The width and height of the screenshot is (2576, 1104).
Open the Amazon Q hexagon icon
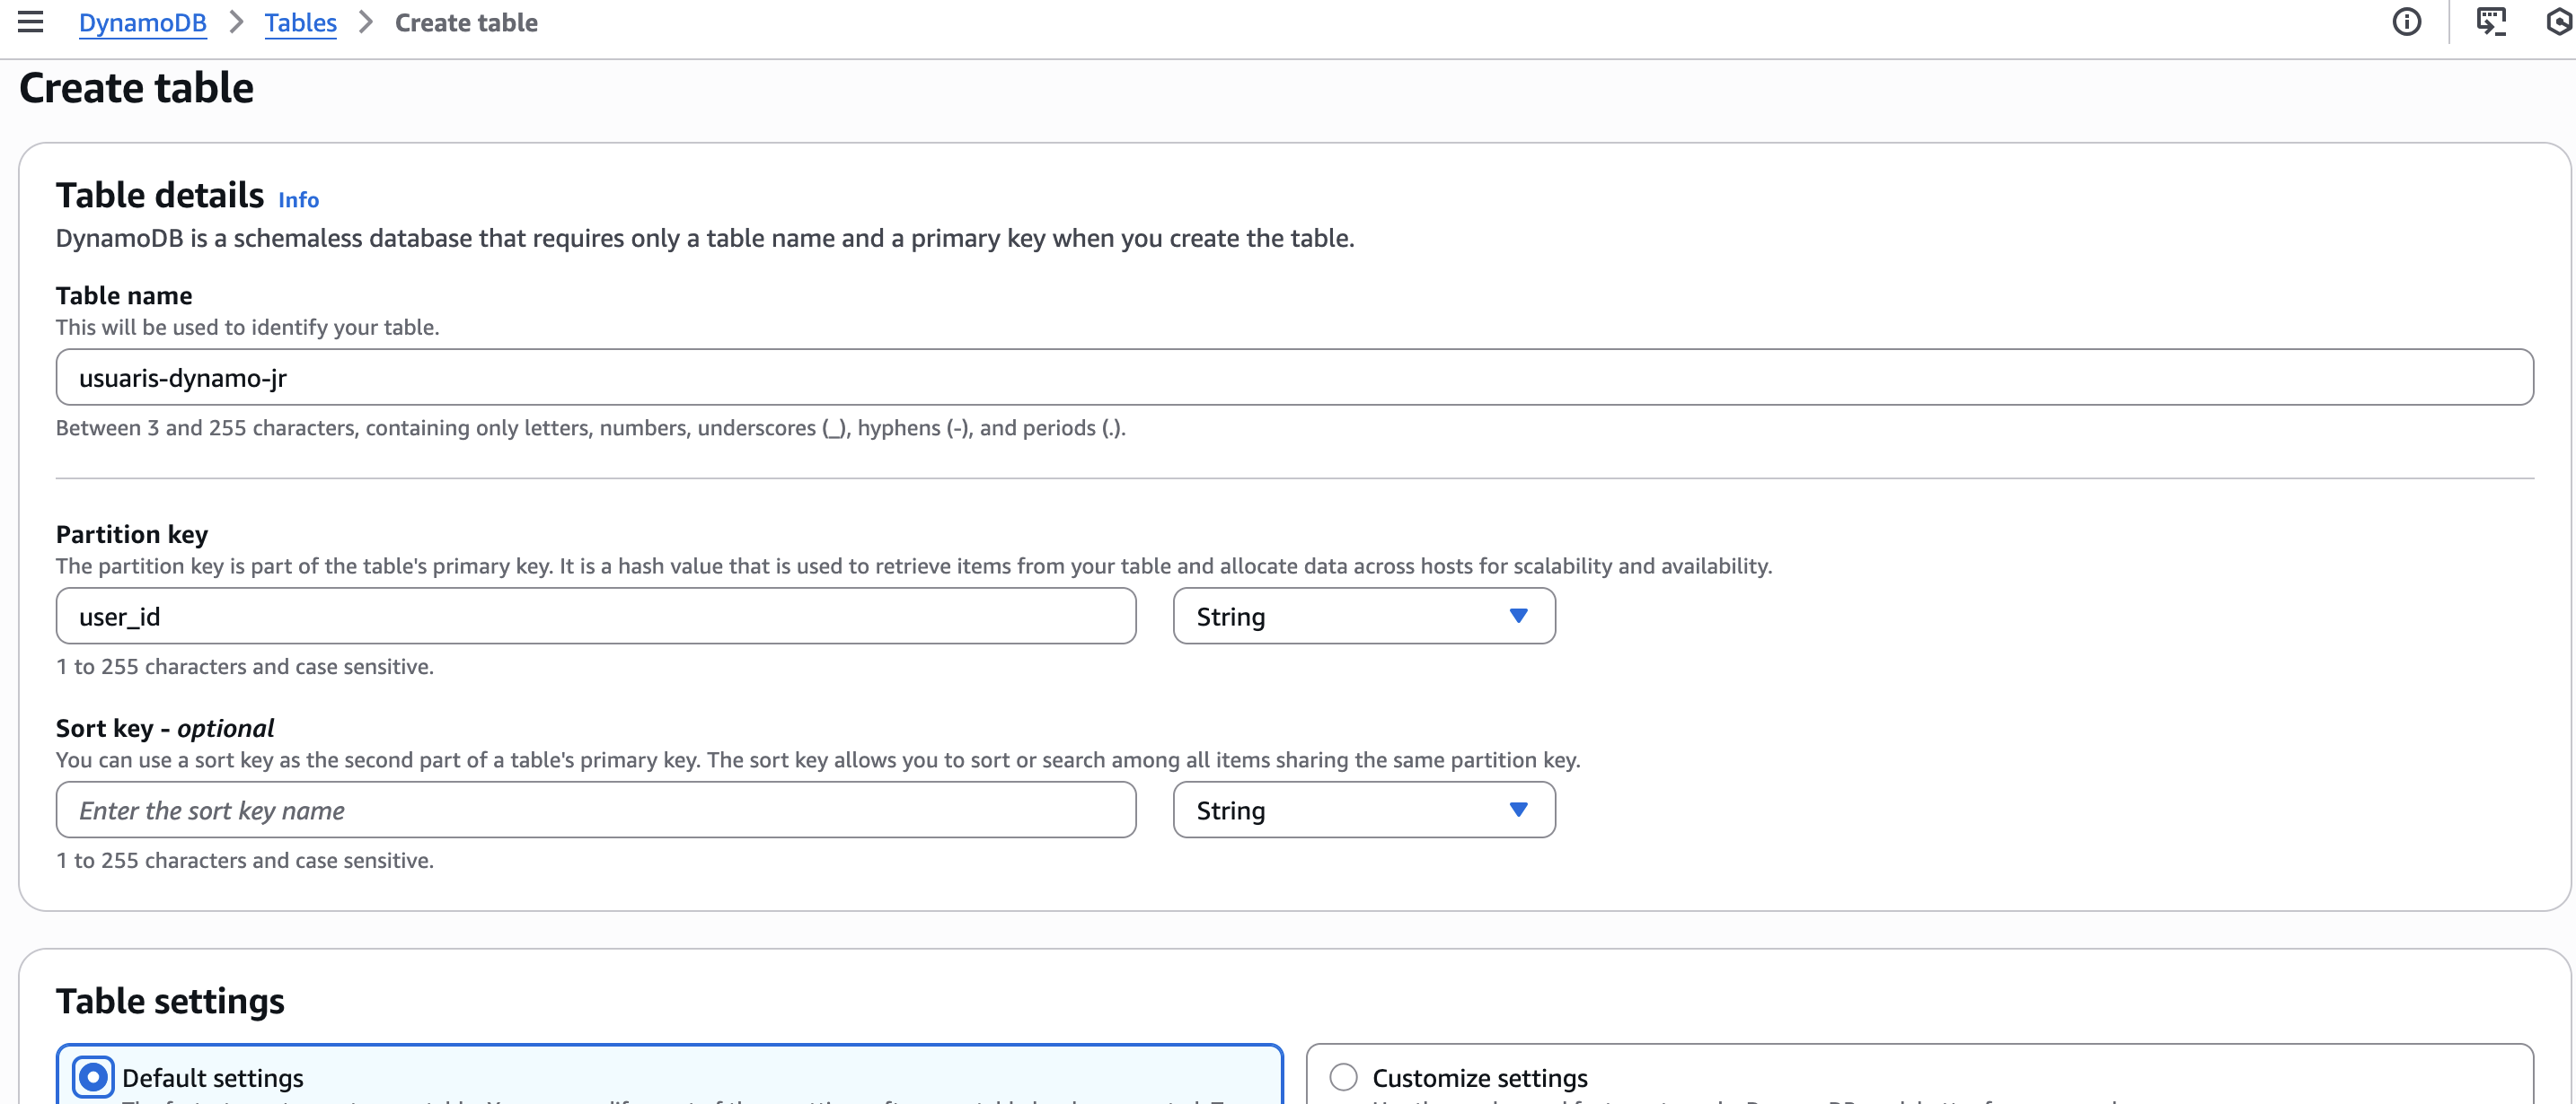point(2560,22)
